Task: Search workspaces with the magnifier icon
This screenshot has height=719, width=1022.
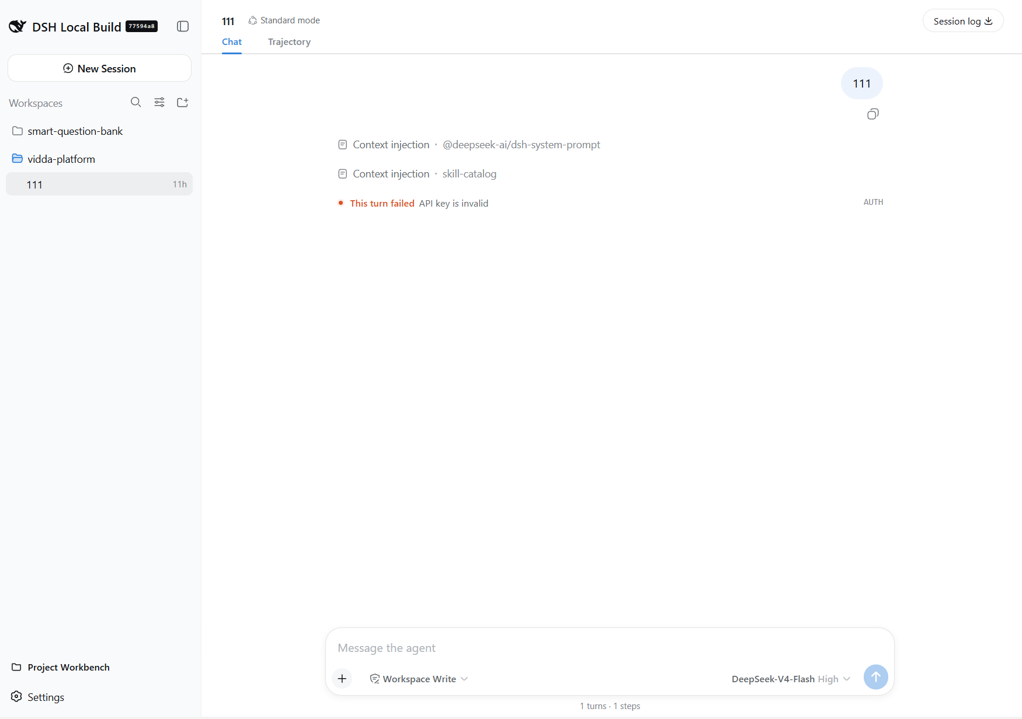Action: 135,102
